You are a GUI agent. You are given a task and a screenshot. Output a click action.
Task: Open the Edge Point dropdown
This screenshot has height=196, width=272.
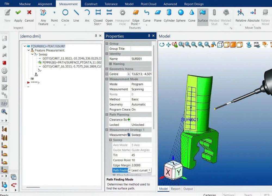pos(139,24)
